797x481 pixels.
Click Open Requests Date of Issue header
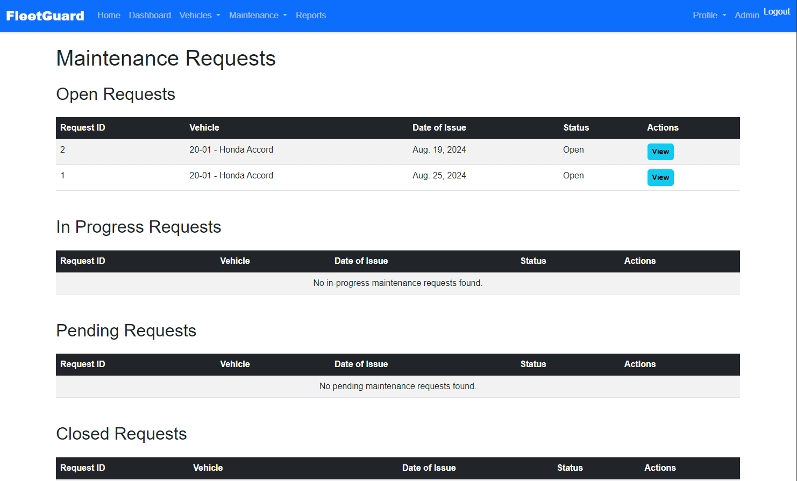point(439,128)
